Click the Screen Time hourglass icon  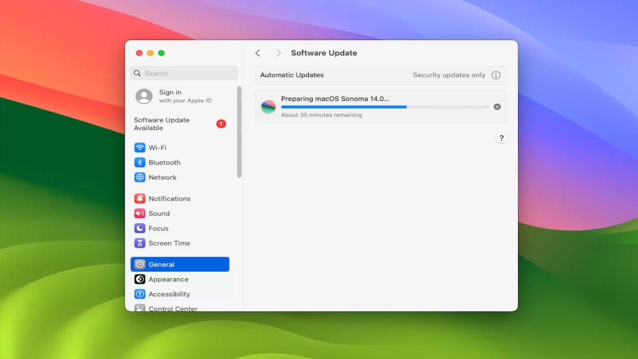point(140,243)
